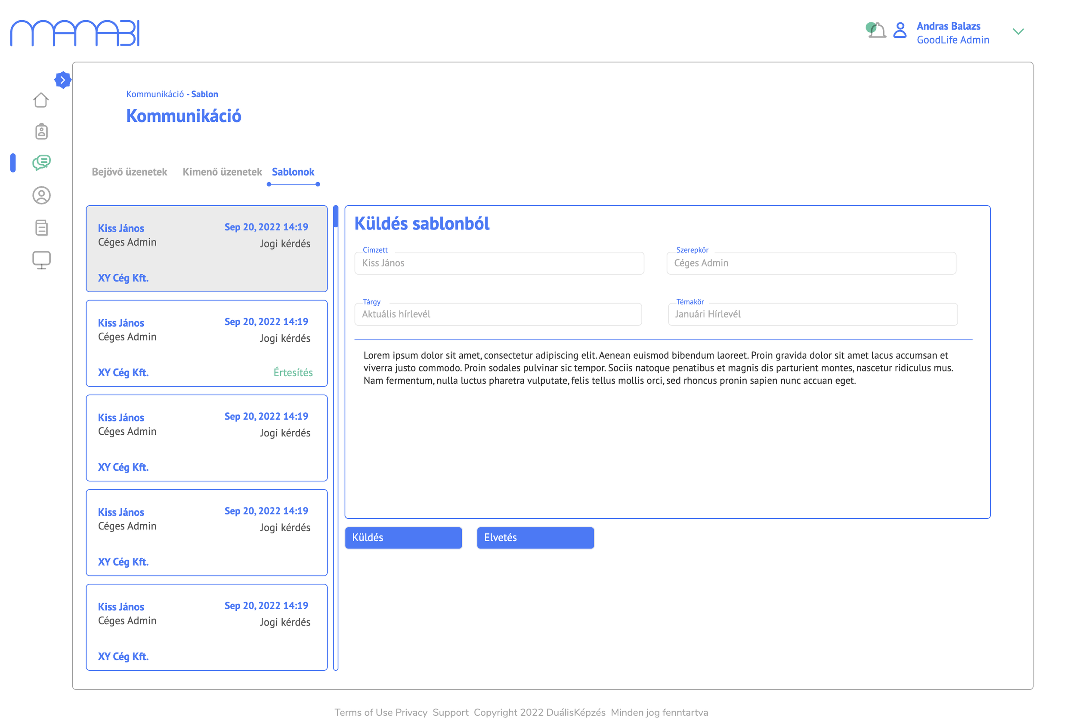Click the Küldés button

coord(403,538)
